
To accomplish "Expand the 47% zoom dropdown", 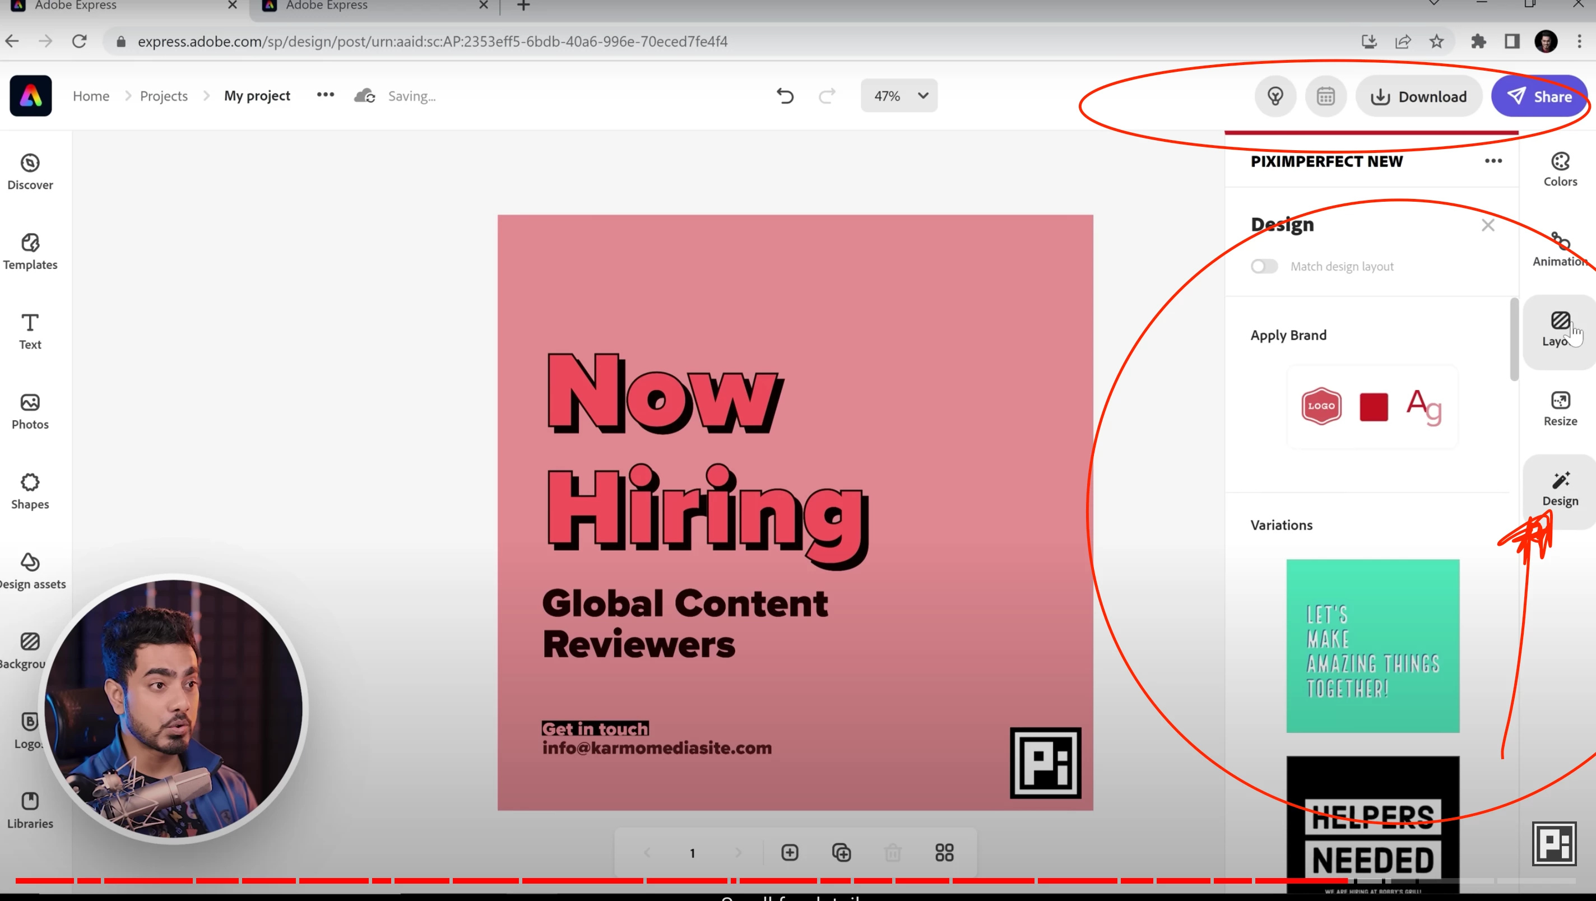I will pos(899,96).
